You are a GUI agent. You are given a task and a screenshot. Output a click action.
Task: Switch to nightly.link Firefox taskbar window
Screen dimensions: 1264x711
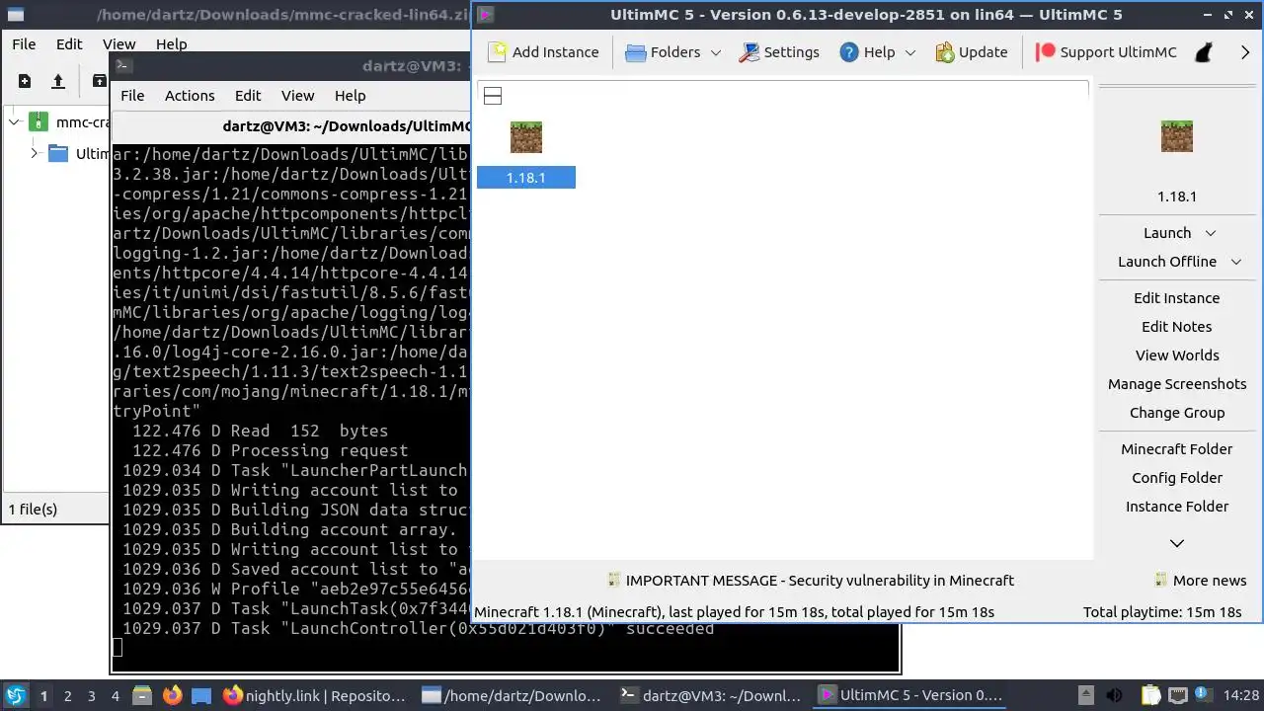pos(315,695)
